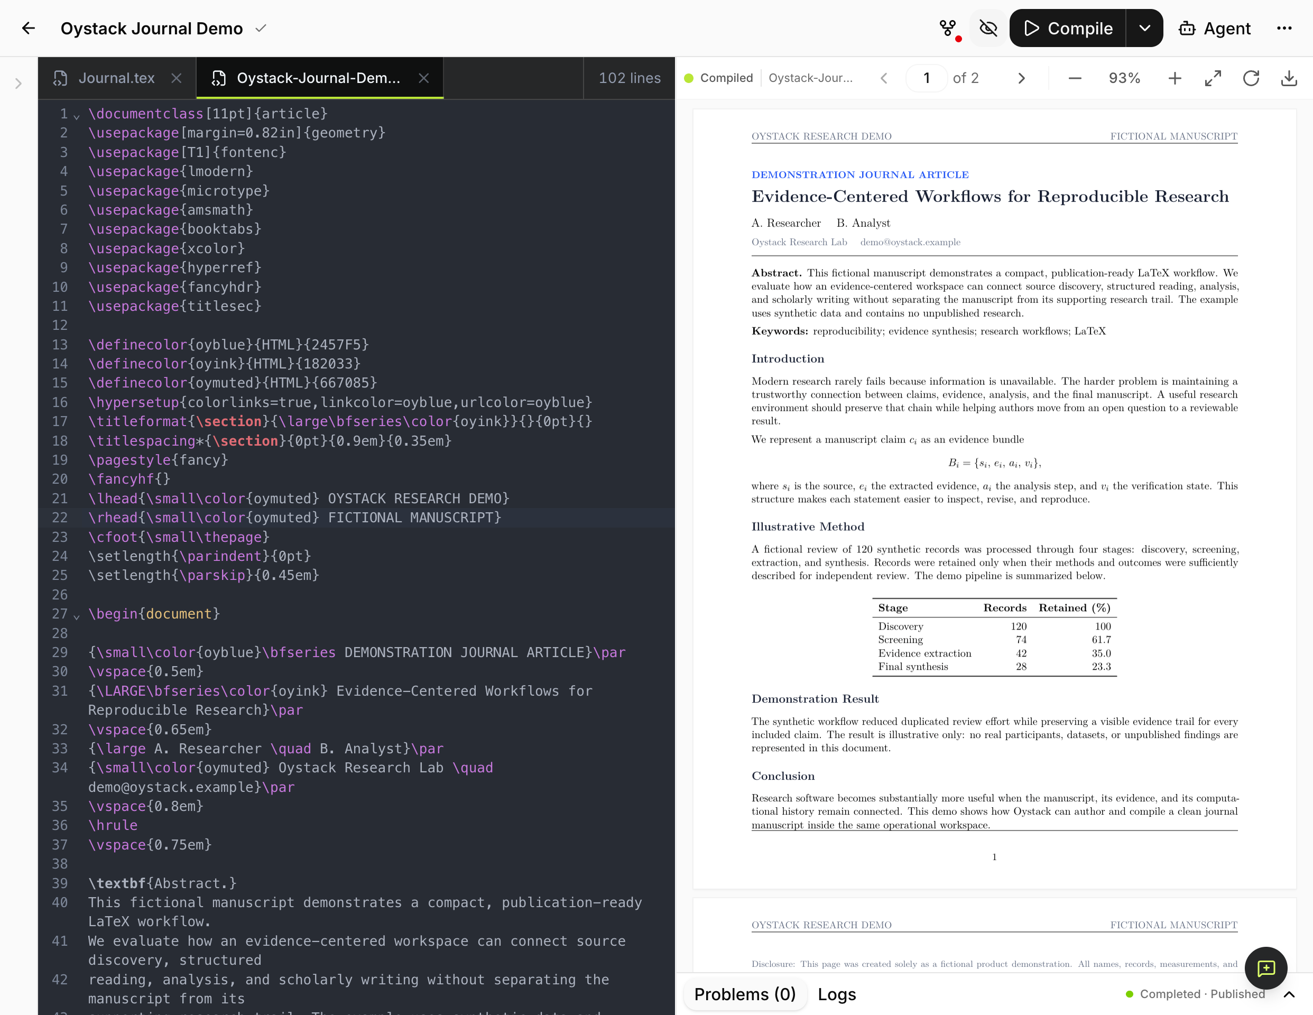
Task: Zoom in the PDF preview
Action: coord(1175,78)
